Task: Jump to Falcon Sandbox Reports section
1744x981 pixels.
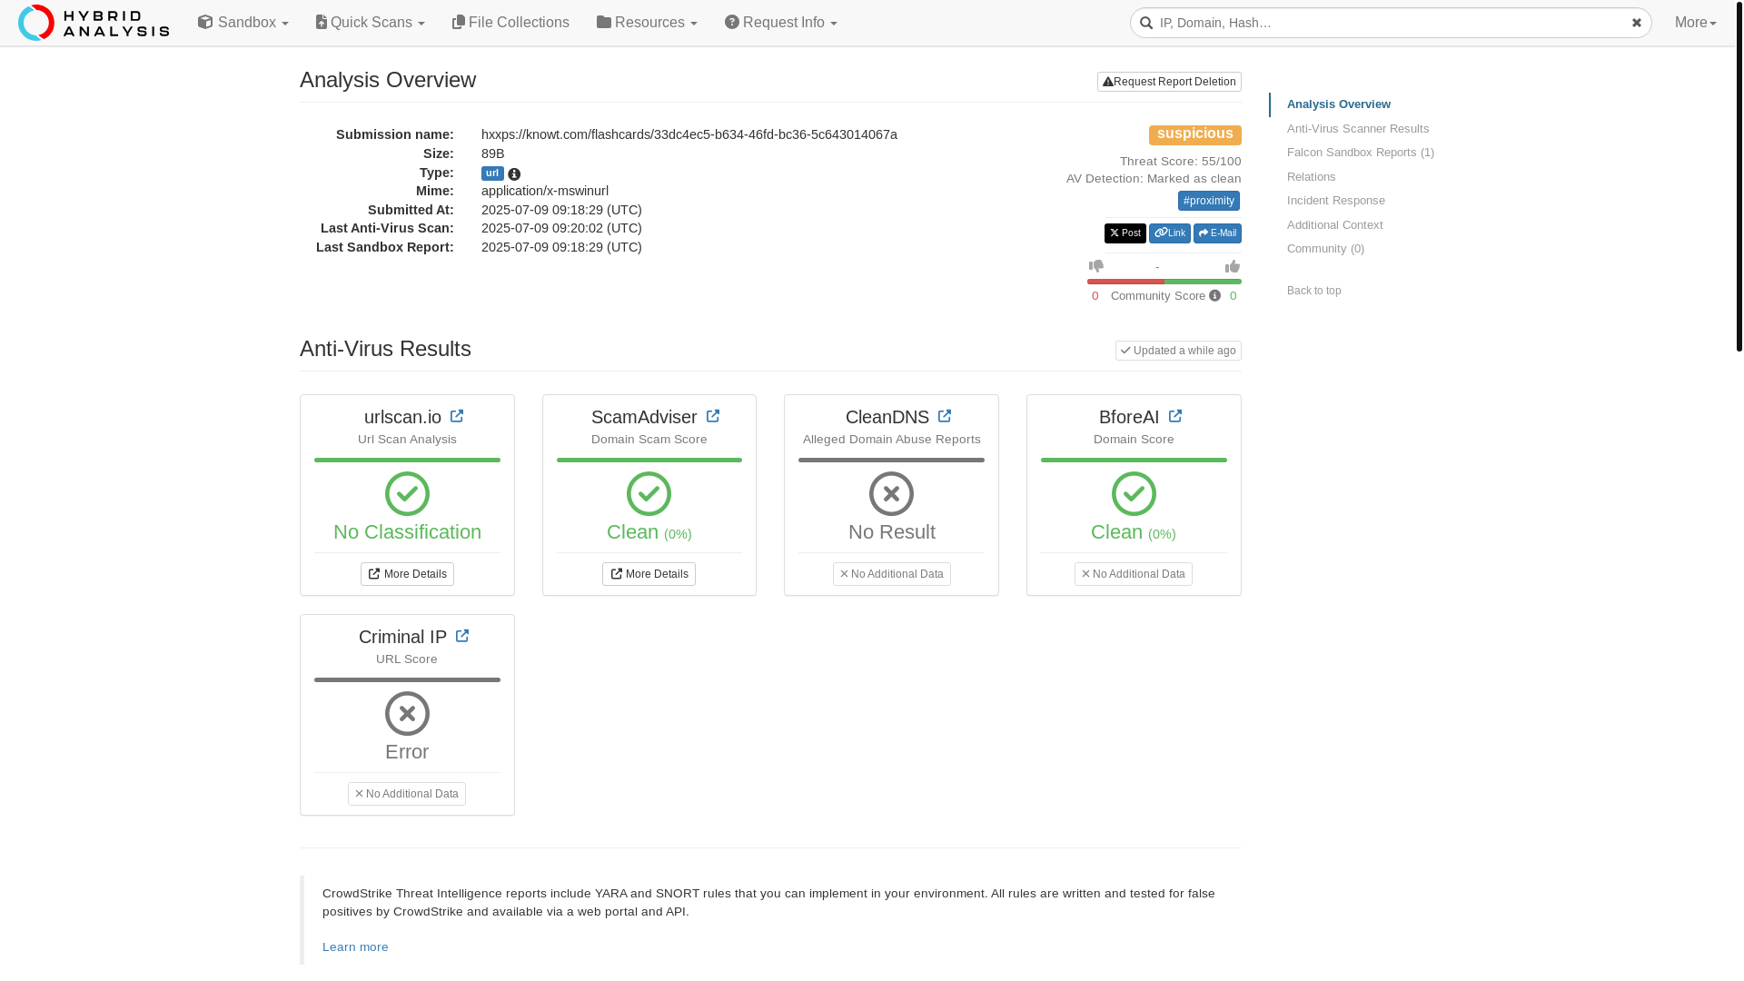Action: (1361, 153)
